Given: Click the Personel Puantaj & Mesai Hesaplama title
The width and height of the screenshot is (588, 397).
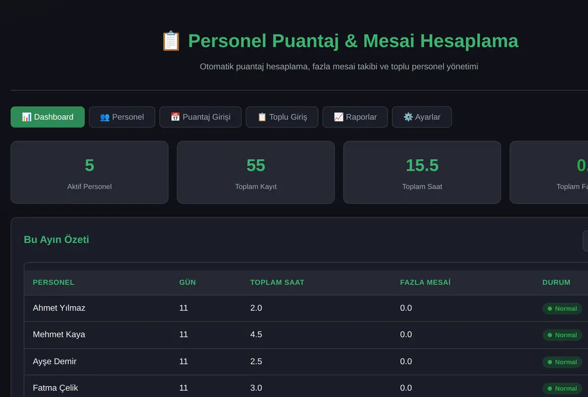Looking at the screenshot, I should pyautogui.click(x=353, y=41).
